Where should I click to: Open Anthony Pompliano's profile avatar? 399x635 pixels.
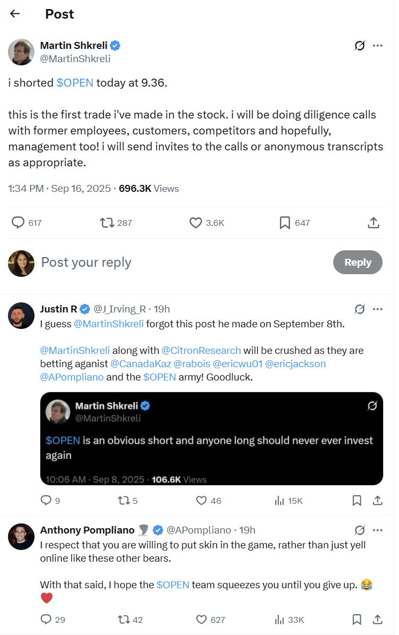(21, 537)
